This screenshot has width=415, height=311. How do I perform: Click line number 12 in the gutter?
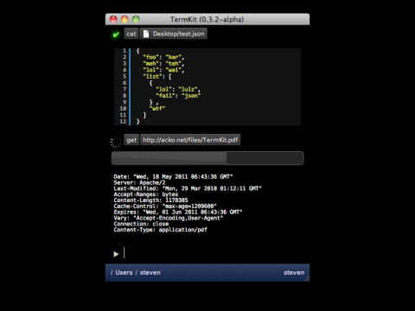tap(123, 121)
